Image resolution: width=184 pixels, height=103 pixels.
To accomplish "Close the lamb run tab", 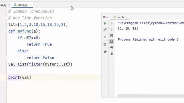I will coord(126,17).
